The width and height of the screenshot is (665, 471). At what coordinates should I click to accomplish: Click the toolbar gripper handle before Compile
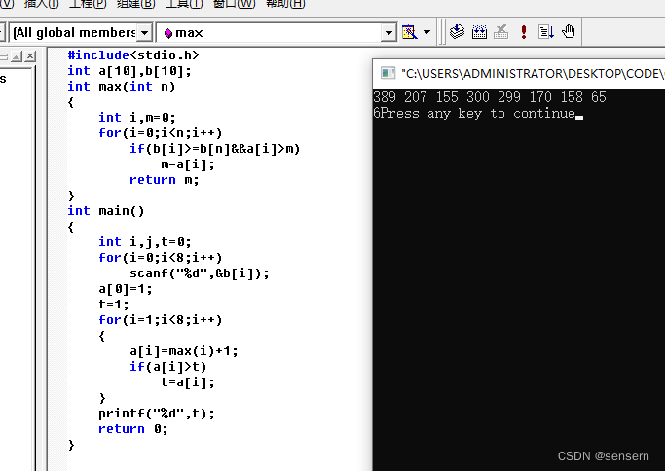click(441, 32)
